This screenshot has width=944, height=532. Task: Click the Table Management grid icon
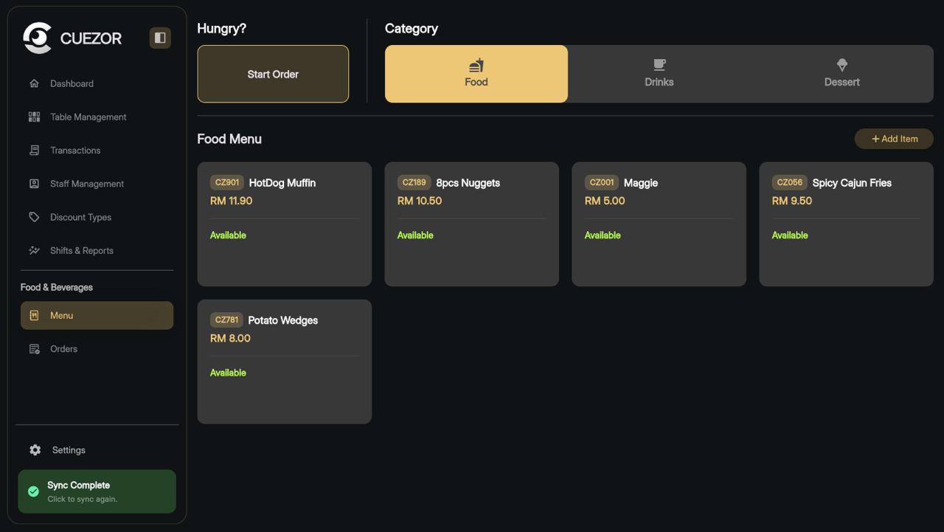pos(32,117)
